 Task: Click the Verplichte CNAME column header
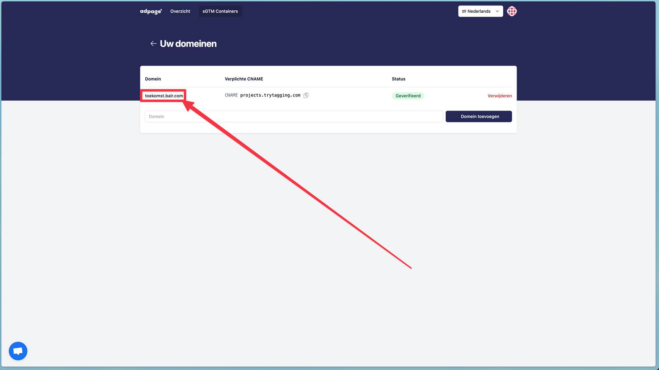pyautogui.click(x=244, y=79)
